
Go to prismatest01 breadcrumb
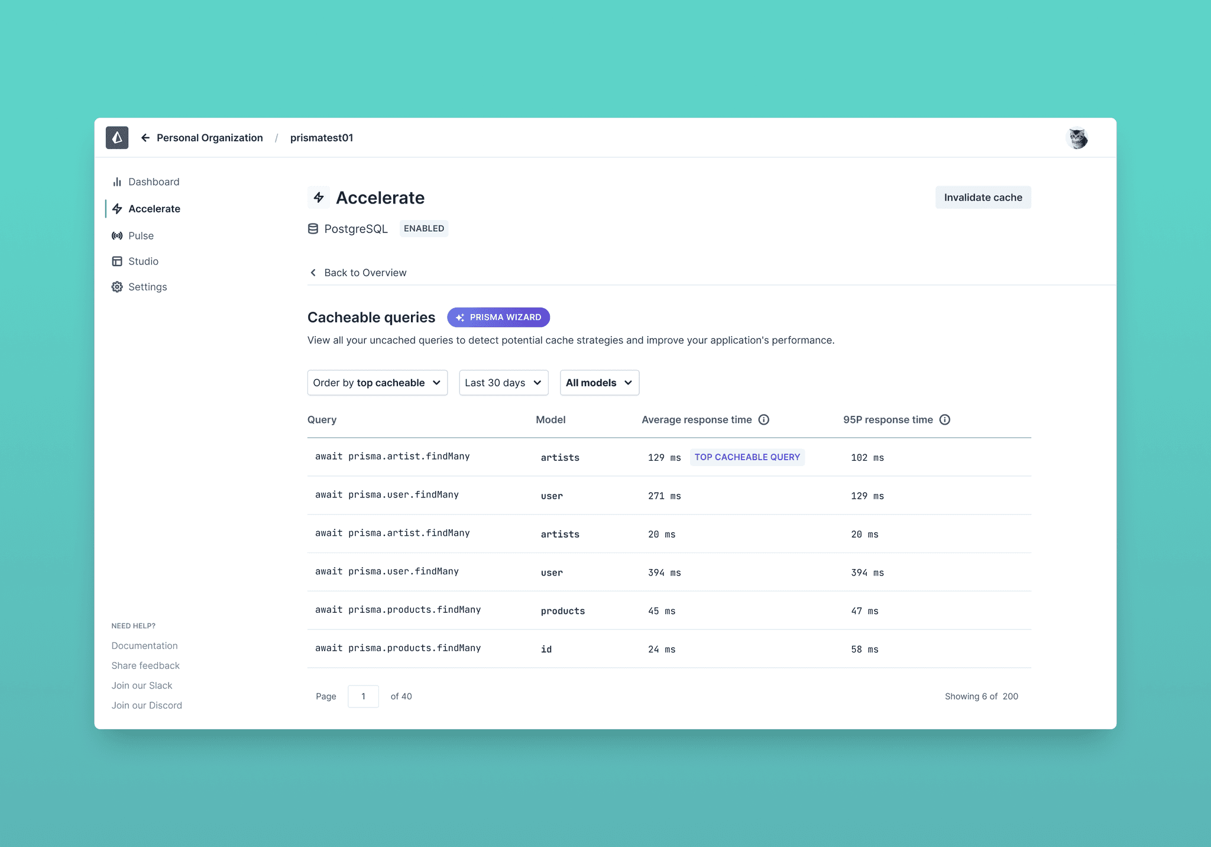[322, 138]
